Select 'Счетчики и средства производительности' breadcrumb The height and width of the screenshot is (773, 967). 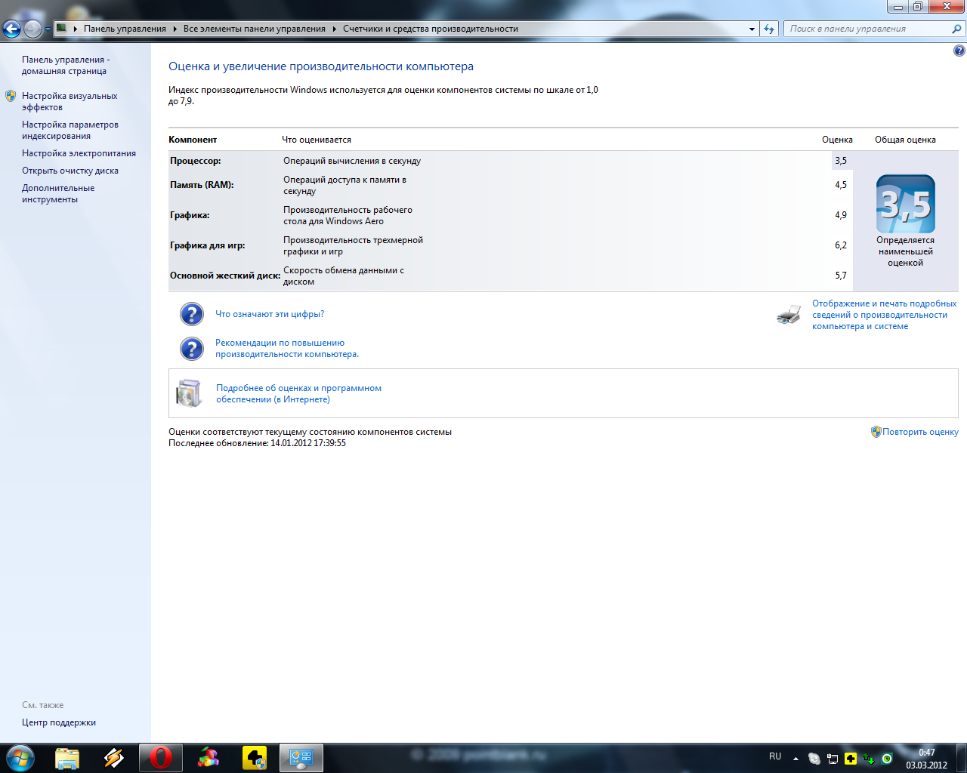[x=431, y=29]
